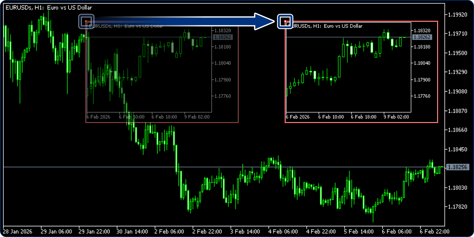Click the 1.18262 price tag in faded left chart
This screenshot has height=237, width=474.
222,37
